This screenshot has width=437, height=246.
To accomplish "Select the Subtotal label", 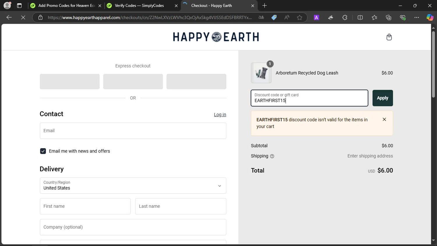I will point(259,146).
